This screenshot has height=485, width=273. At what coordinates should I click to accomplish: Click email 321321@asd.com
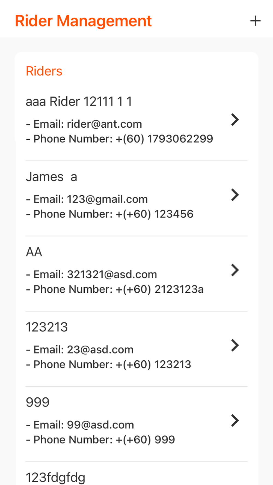112,274
